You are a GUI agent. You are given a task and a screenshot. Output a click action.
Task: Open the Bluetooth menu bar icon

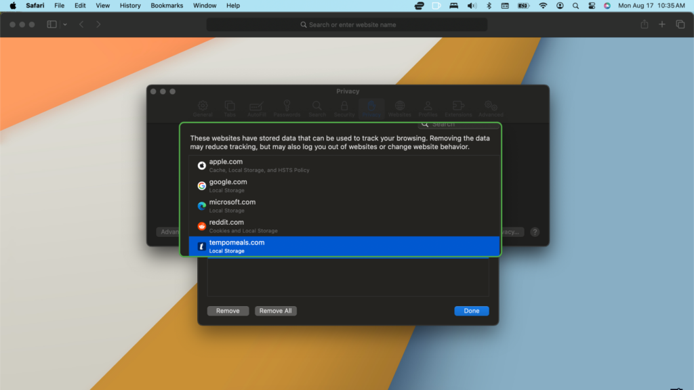[x=489, y=5]
